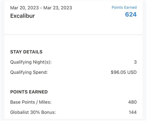Screen dimensions: 147x121
Task: Select the Qualifying Spend label
Action: click(29, 72)
